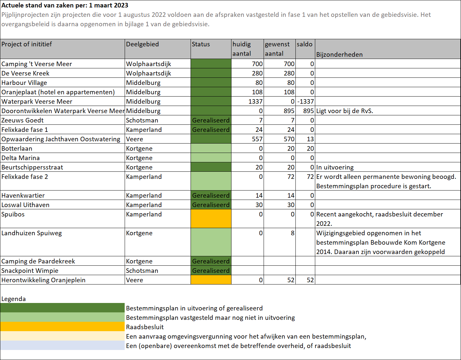Select the light blue legend swatch
This screenshot has height=360, width=461.
tap(62, 345)
